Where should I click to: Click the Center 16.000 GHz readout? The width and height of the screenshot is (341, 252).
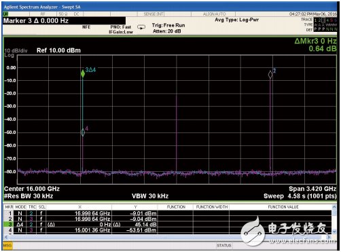click(x=32, y=189)
